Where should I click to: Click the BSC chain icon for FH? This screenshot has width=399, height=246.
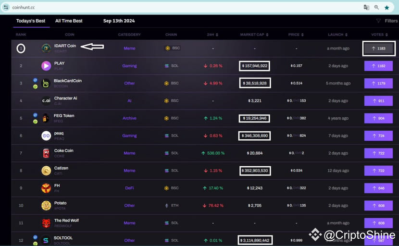click(x=166, y=188)
